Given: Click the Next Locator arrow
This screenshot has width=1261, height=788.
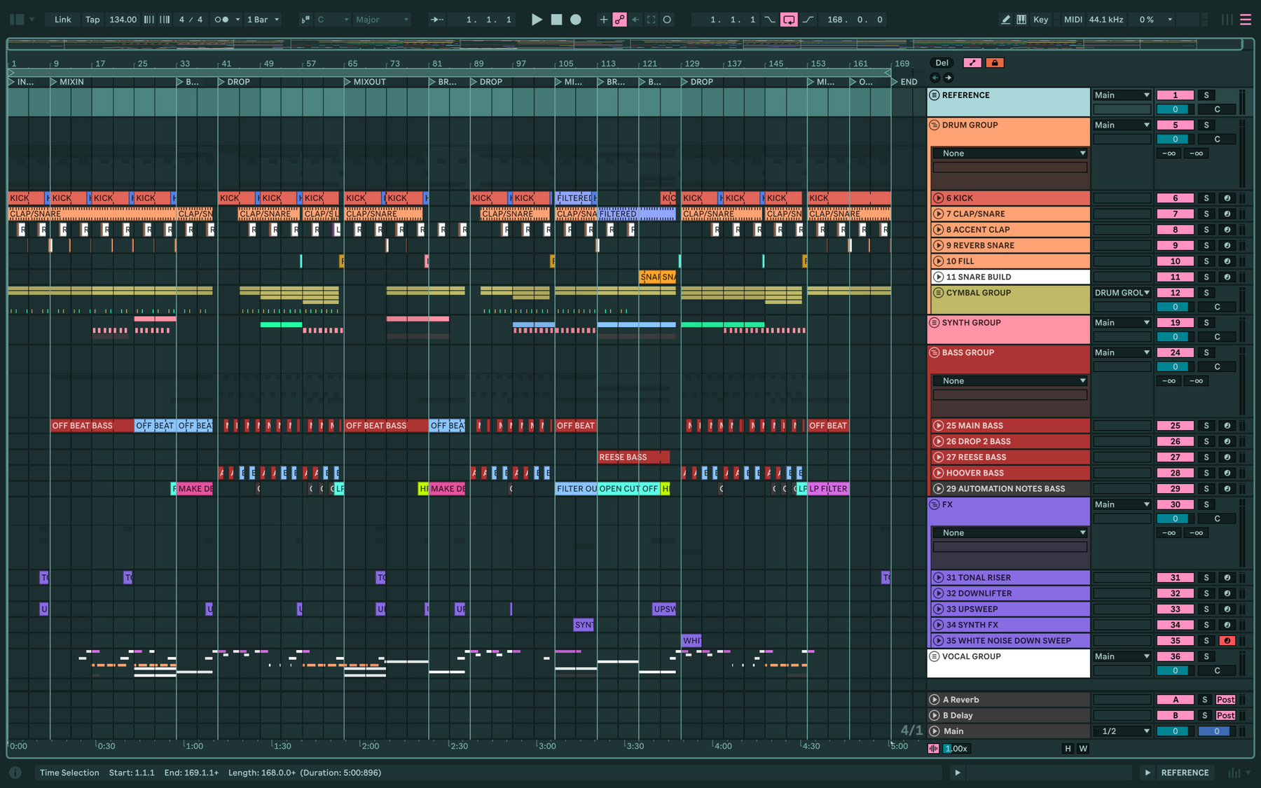Looking at the screenshot, I should [948, 78].
